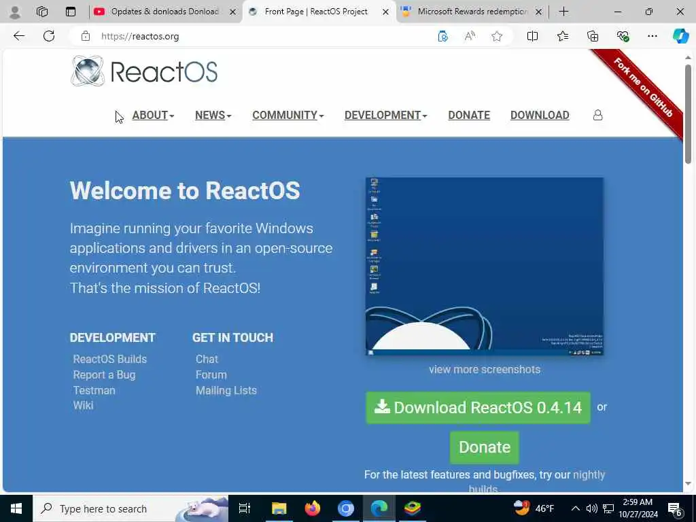This screenshot has width=696, height=522.
Task: Launch Firefox from the taskbar
Action: coord(313,508)
